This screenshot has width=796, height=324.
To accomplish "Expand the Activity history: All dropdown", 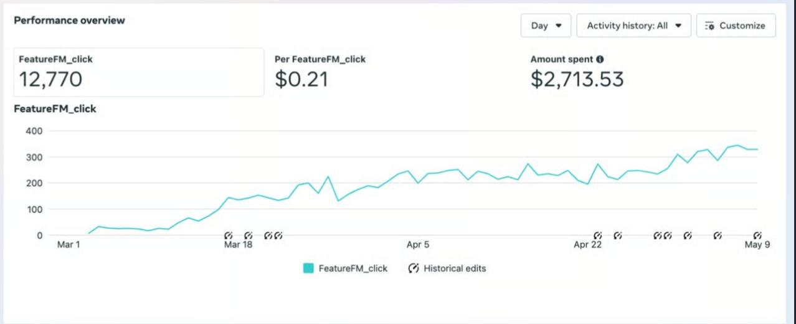I will [x=633, y=26].
